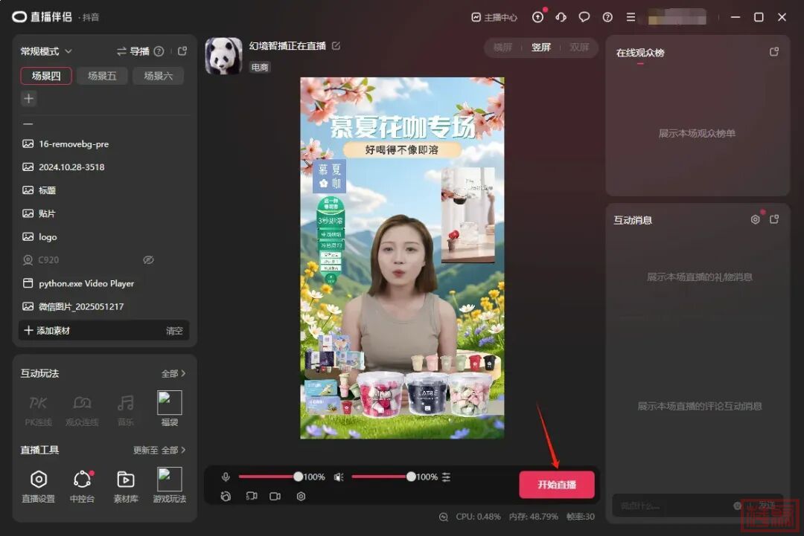Toggle visibility of the C920 camera source
The image size is (804, 536).
pyautogui.click(x=148, y=260)
